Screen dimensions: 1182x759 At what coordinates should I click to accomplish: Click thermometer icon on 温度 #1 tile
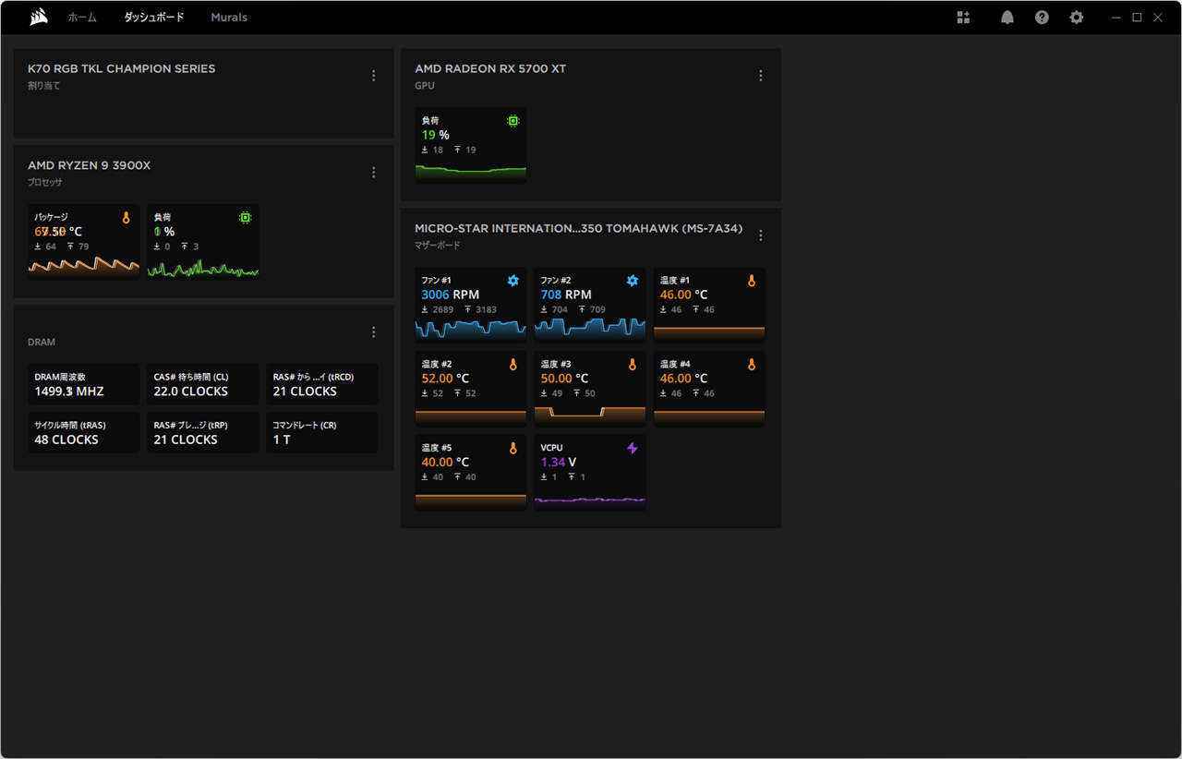point(752,281)
